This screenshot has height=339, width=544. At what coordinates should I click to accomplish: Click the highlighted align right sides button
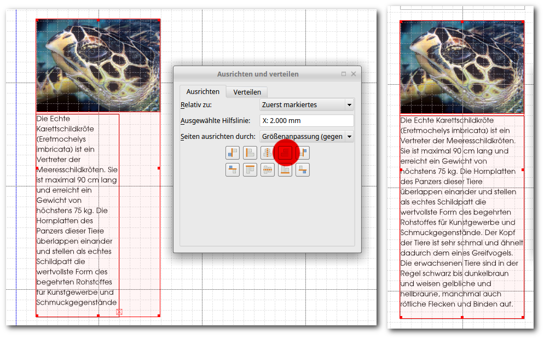[285, 153]
